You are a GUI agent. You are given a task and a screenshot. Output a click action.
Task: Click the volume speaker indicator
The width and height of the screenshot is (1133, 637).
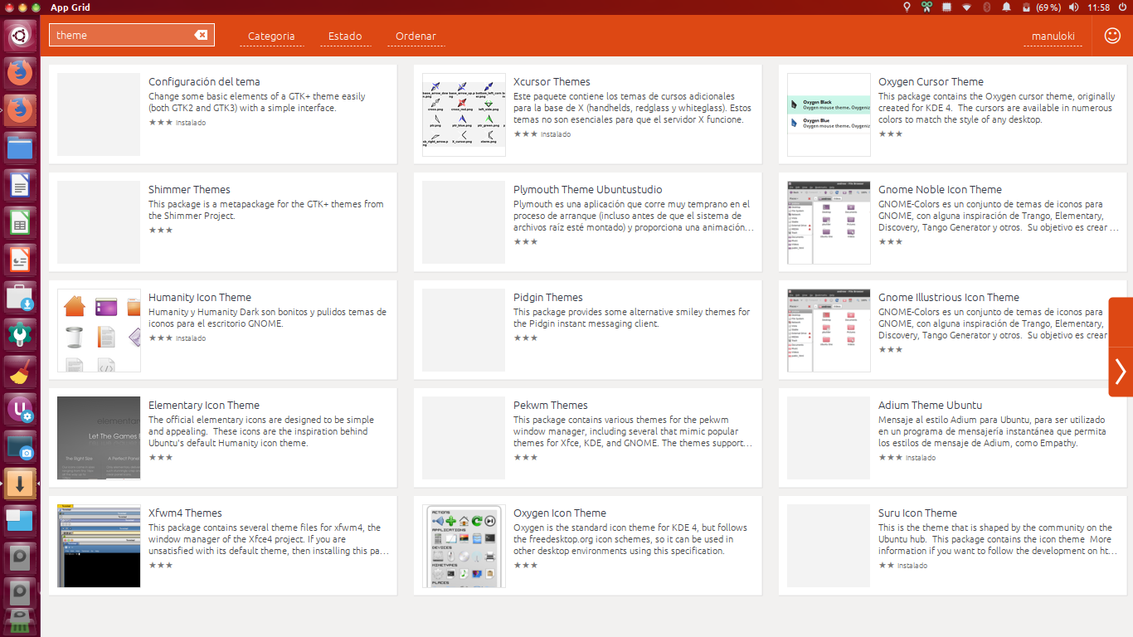click(1074, 7)
